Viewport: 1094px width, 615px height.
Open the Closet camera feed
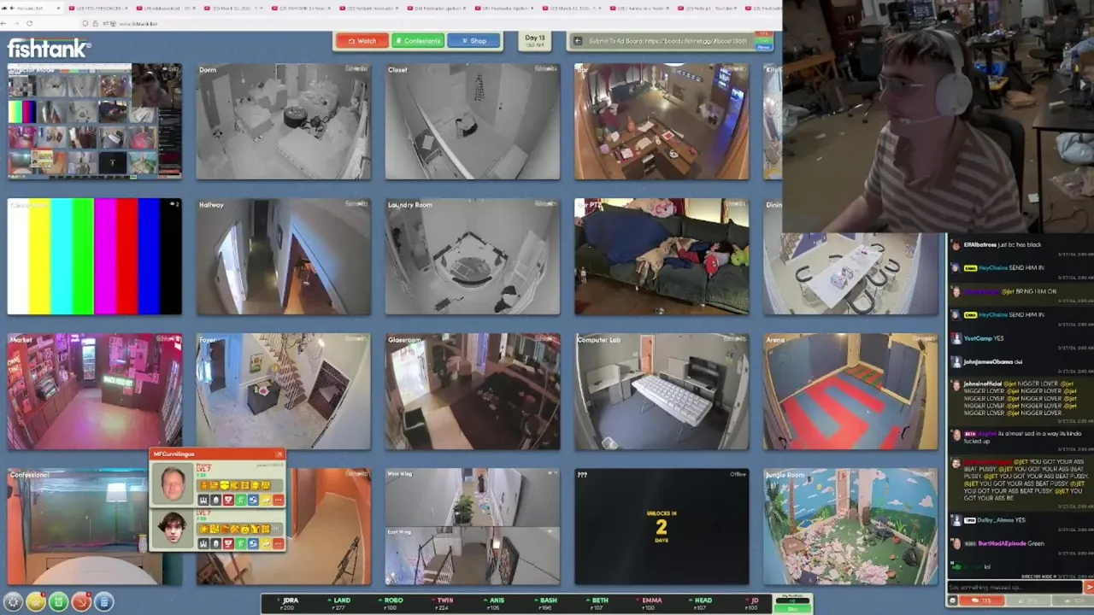click(x=473, y=121)
